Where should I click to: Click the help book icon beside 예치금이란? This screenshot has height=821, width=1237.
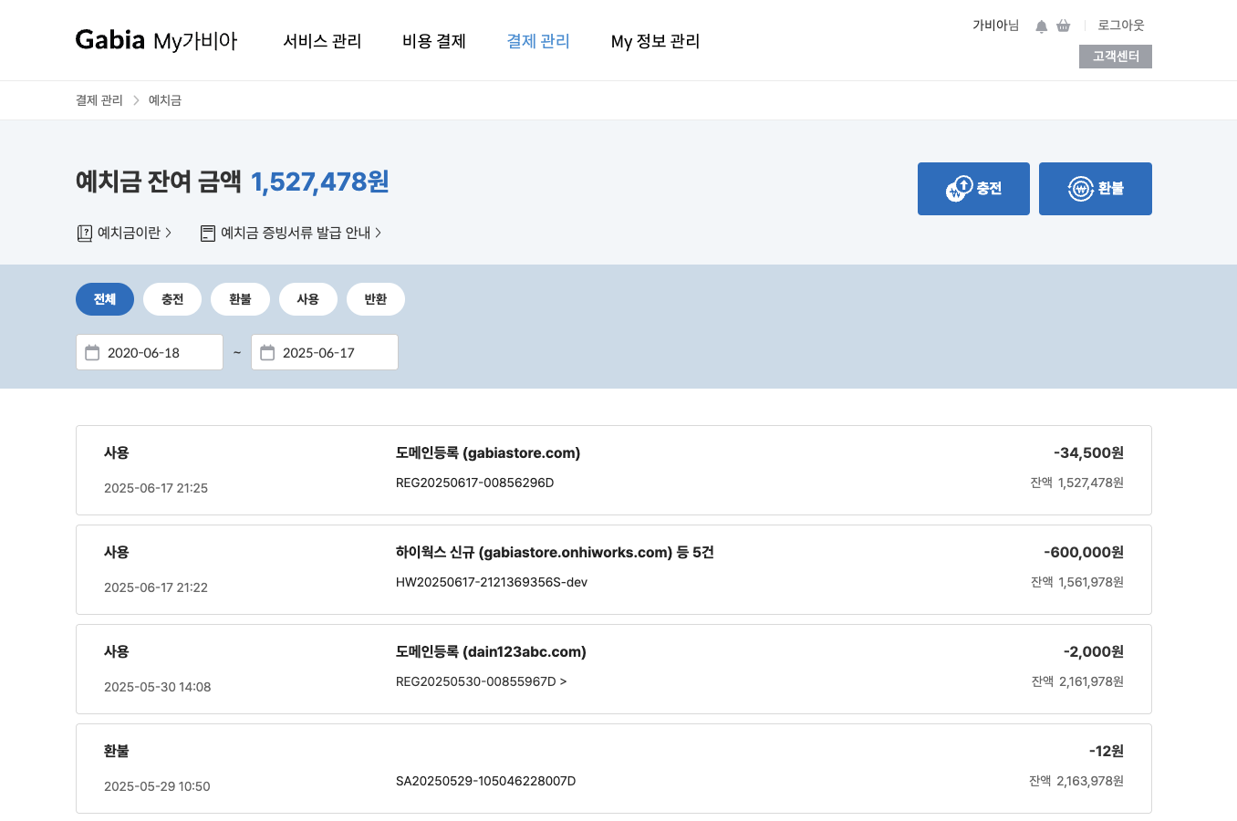[x=84, y=233]
